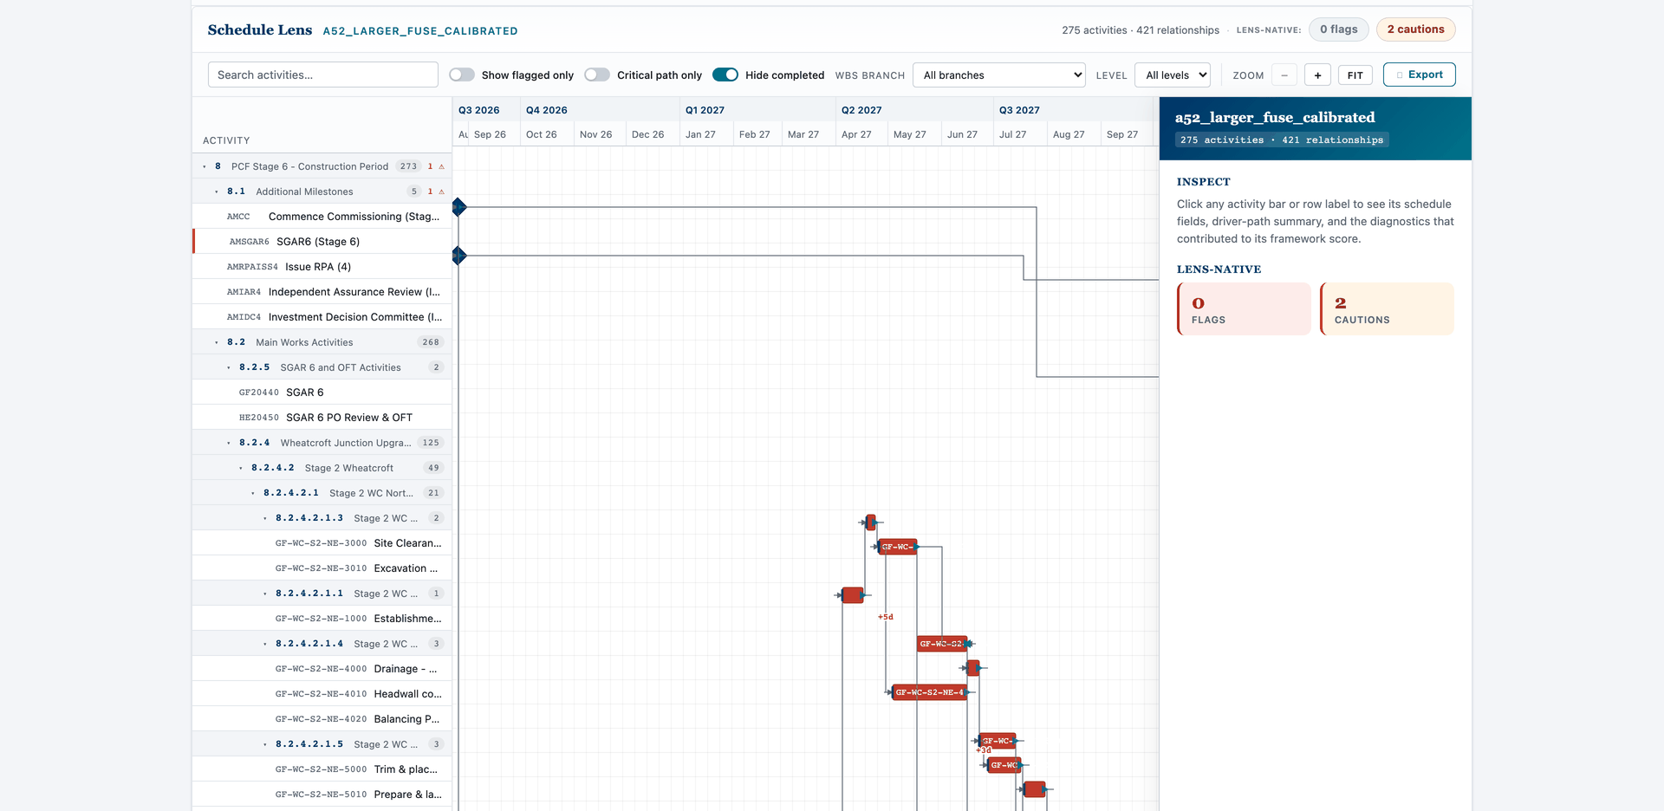Select Independent Assurance Review row
This screenshot has height=811, width=1664.
[x=322, y=292]
